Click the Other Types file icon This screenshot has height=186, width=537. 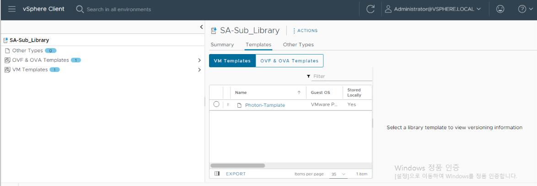coord(7,51)
